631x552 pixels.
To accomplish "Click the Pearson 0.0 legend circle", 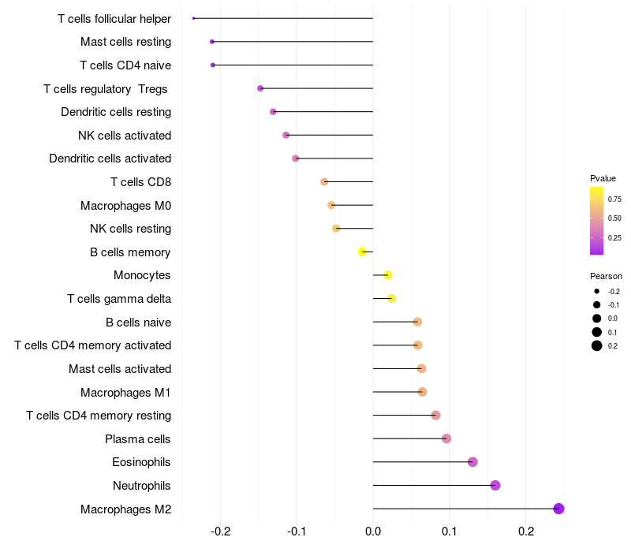I will coord(597,319).
